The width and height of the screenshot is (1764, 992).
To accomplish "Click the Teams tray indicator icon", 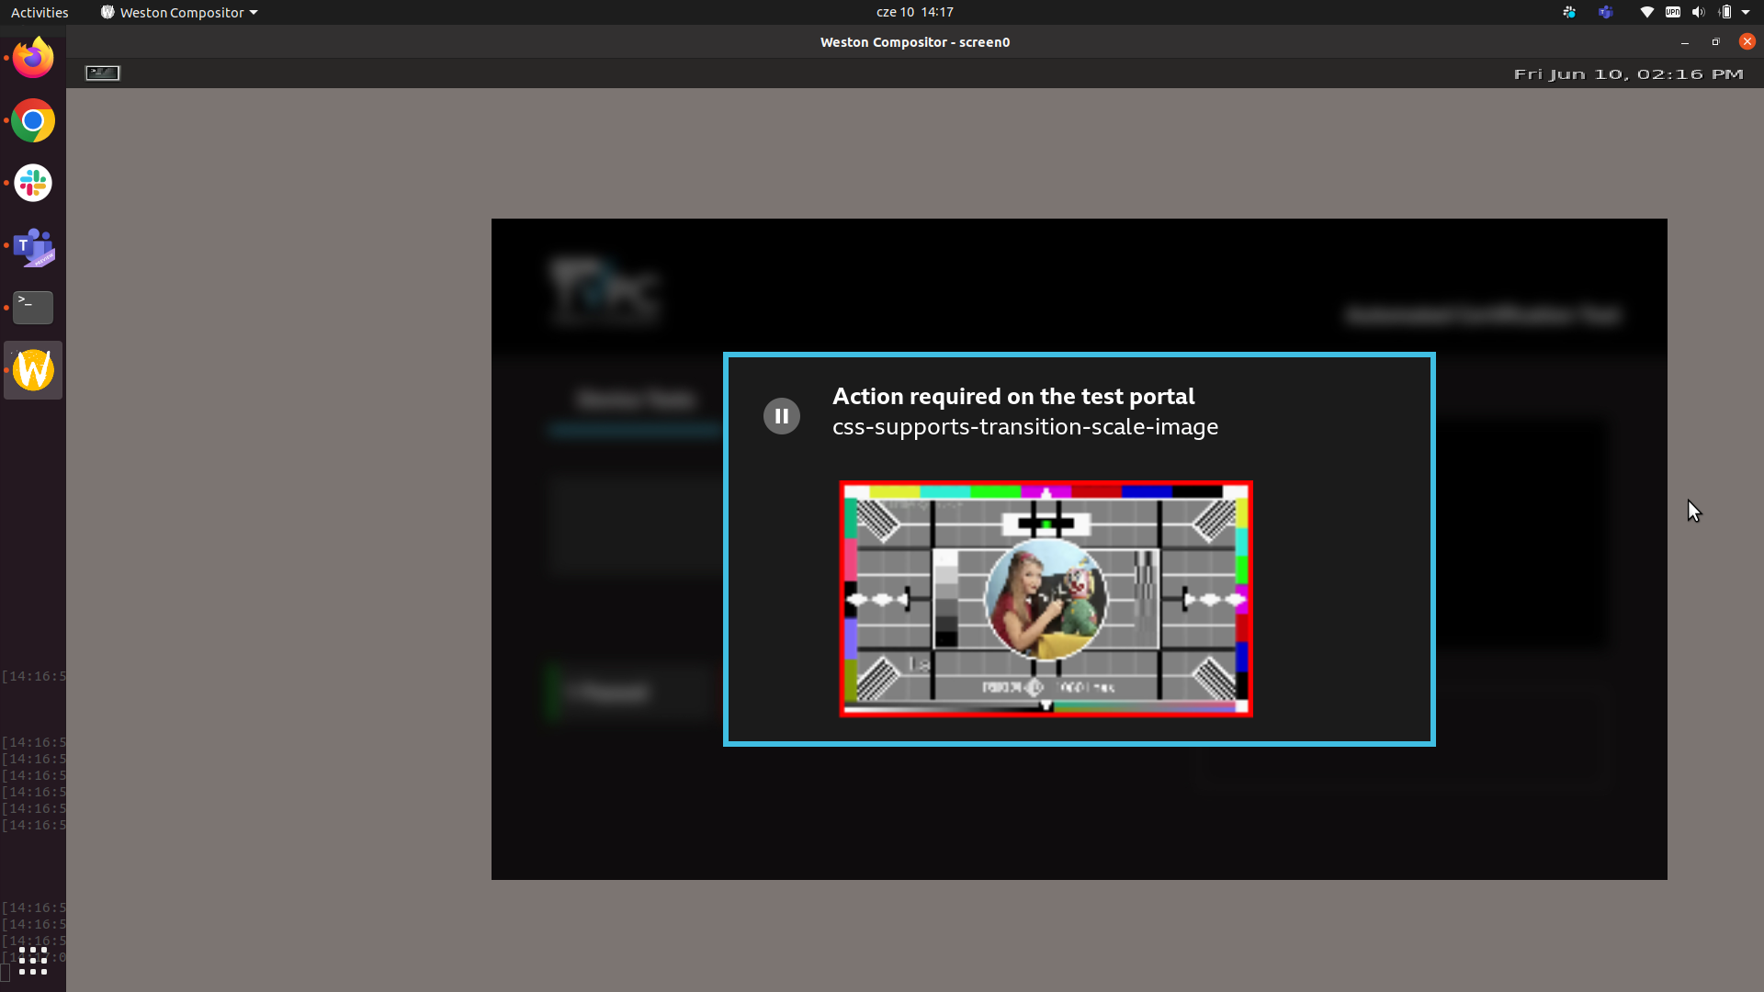I will 1605,12.
